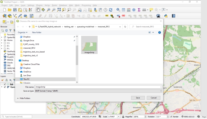Toggle the OpenStreetMap layer checkbox
This screenshot has height=119, width=207.
coord(5,87)
